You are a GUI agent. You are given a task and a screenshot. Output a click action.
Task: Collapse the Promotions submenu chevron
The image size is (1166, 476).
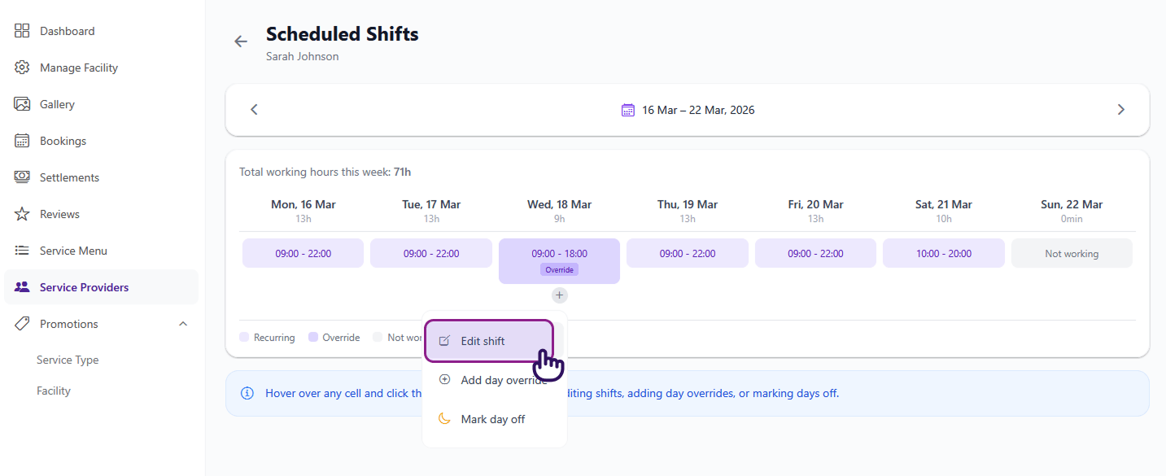(x=183, y=324)
